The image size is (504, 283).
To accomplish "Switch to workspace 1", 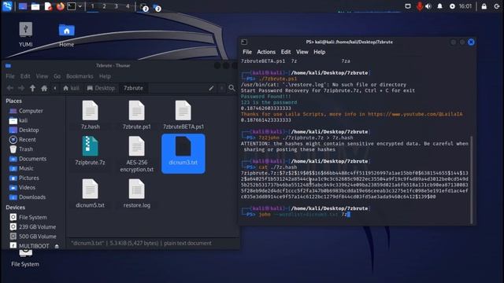I will 93,6.
